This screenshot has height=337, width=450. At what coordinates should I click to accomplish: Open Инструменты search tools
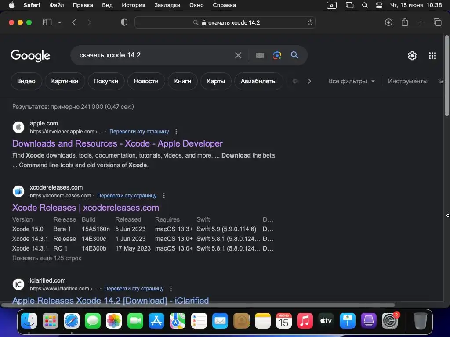point(407,81)
